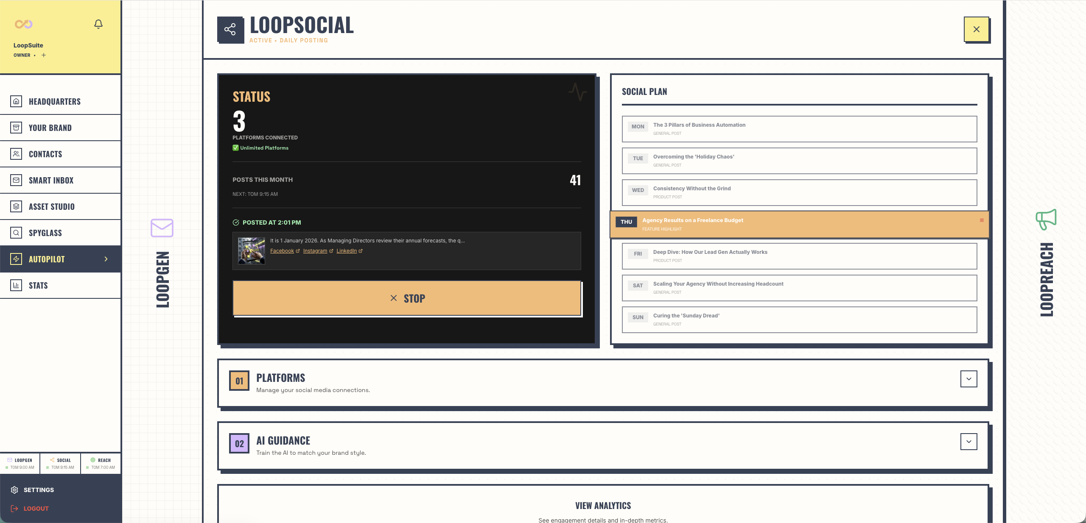
Task: Click the activity pulse icon in Status panel
Action: [x=577, y=92]
